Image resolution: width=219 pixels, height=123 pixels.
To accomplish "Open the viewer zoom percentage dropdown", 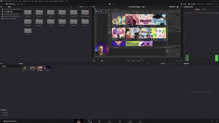I will tap(94, 7).
